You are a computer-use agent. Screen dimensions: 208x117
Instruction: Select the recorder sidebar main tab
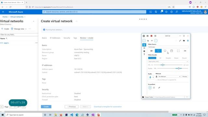[x=144, y=45]
